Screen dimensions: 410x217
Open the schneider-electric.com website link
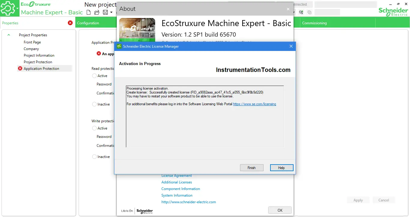click(188, 202)
